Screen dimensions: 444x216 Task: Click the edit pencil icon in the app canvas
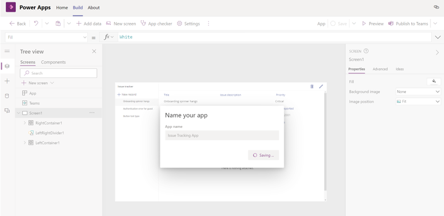pyautogui.click(x=321, y=87)
